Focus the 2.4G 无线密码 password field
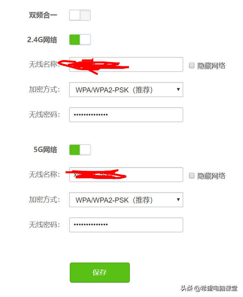243x297 pixels. pyautogui.click(x=126, y=115)
